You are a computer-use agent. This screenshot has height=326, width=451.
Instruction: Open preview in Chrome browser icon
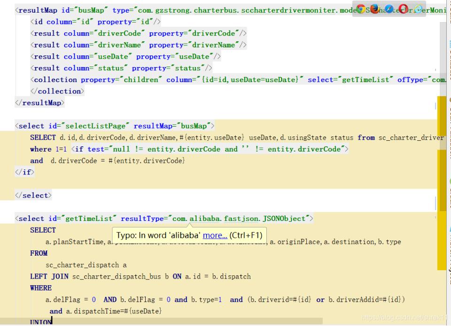click(361, 9)
